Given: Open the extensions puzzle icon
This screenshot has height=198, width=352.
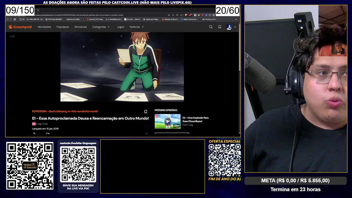Looking at the screenshot, I should pos(210,15).
